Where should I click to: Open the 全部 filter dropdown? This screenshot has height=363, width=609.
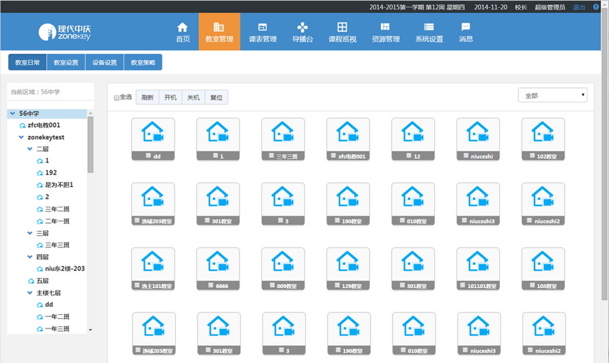pyautogui.click(x=552, y=96)
